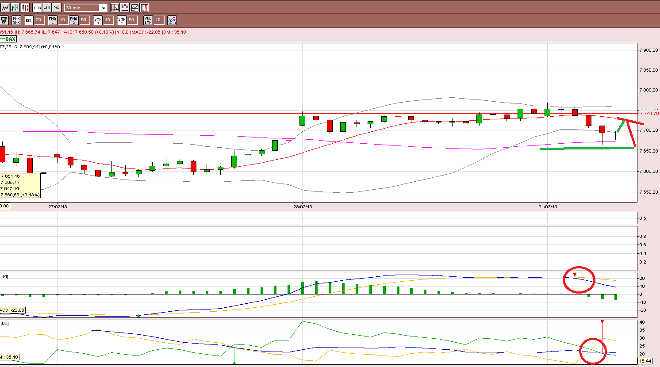Click the red 7 741,70 price marker

[649, 114]
